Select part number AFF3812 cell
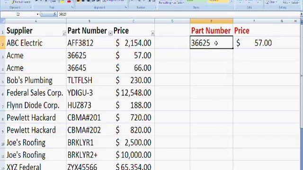303x170 pixels. [x=89, y=42]
